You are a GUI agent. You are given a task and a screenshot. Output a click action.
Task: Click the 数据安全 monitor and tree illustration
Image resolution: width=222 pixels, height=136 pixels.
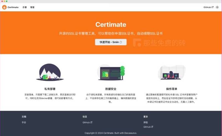pyautogui.click(x=111, y=73)
